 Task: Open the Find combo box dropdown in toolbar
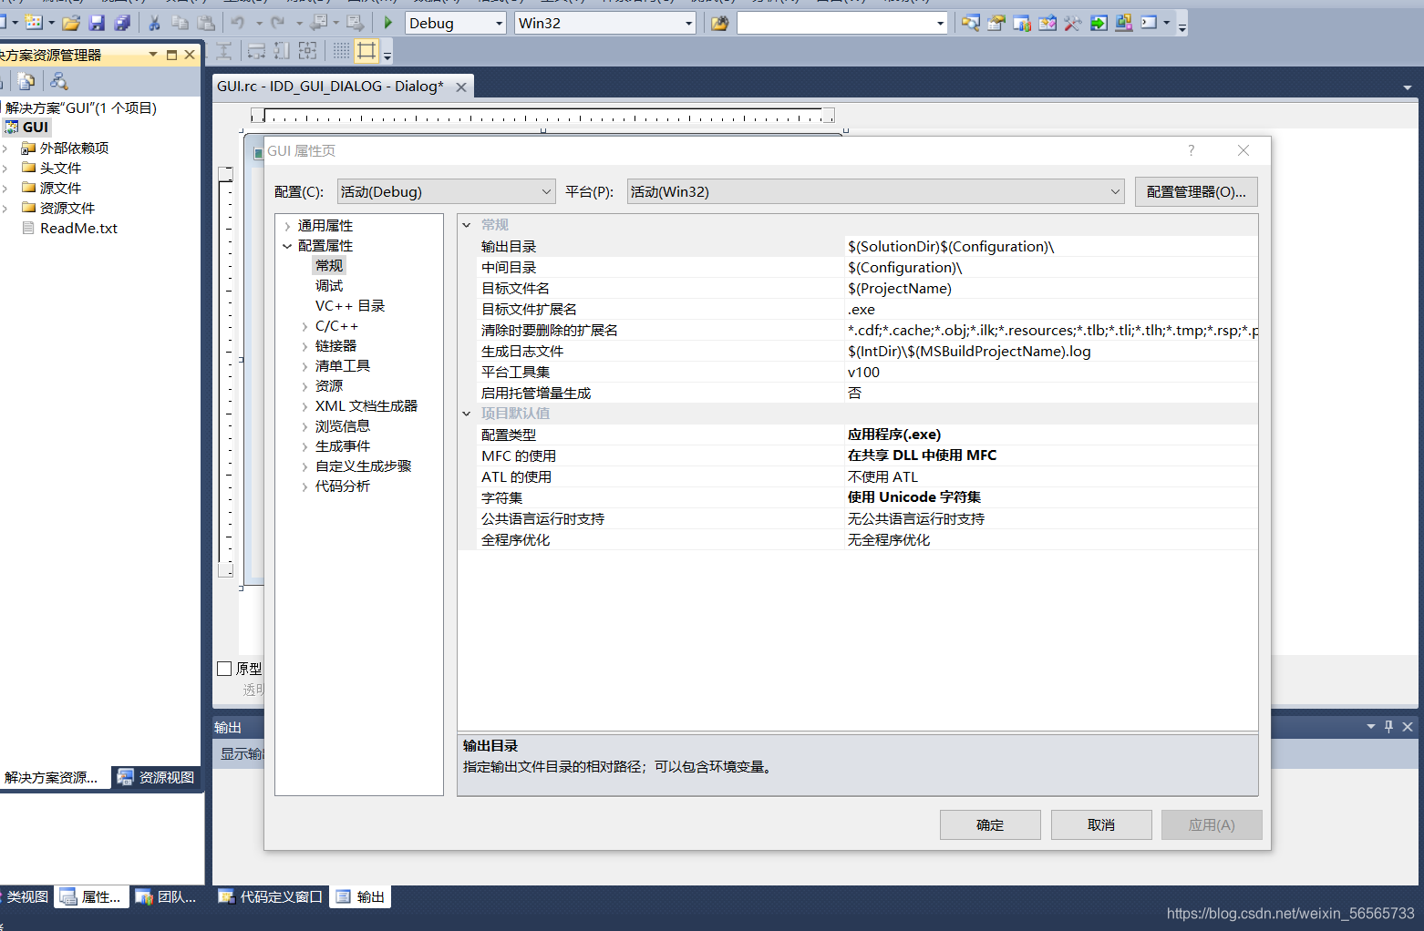click(x=940, y=24)
